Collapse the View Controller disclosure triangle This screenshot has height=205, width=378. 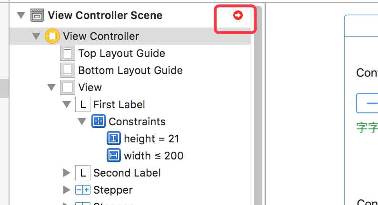(36, 36)
